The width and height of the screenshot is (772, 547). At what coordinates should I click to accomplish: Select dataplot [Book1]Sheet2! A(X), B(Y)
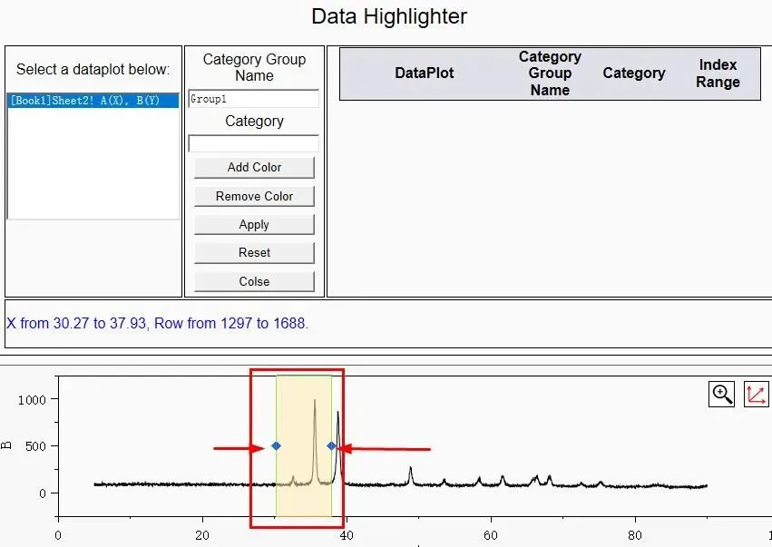coord(93,101)
